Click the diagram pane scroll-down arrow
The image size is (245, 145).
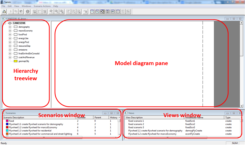[x=241, y=106]
